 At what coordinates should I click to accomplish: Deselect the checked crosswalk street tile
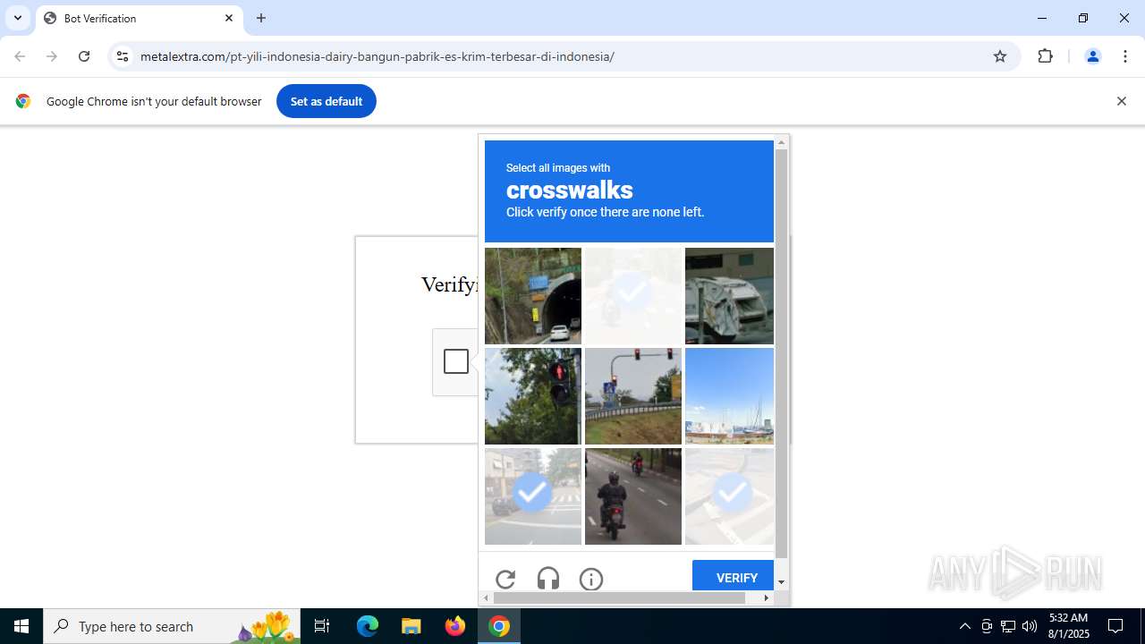pyautogui.click(x=533, y=496)
